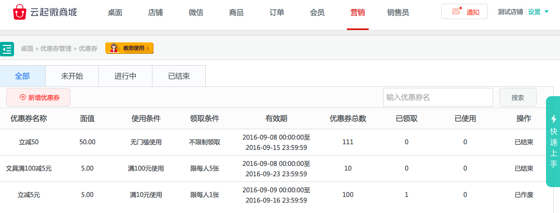
Task: Open the 教您使用 tutorial badge
Action: click(x=129, y=48)
